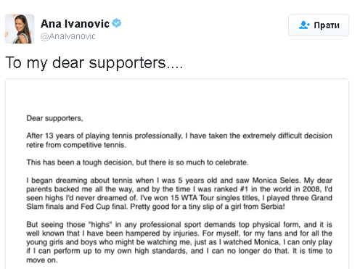360x269 pixels.
Task: Click the name 'Monica Seles' in the letter
Action: [x=277, y=181]
